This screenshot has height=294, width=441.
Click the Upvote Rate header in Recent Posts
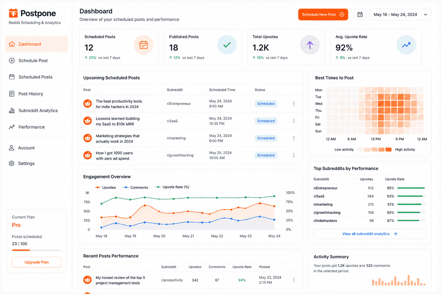point(242,267)
